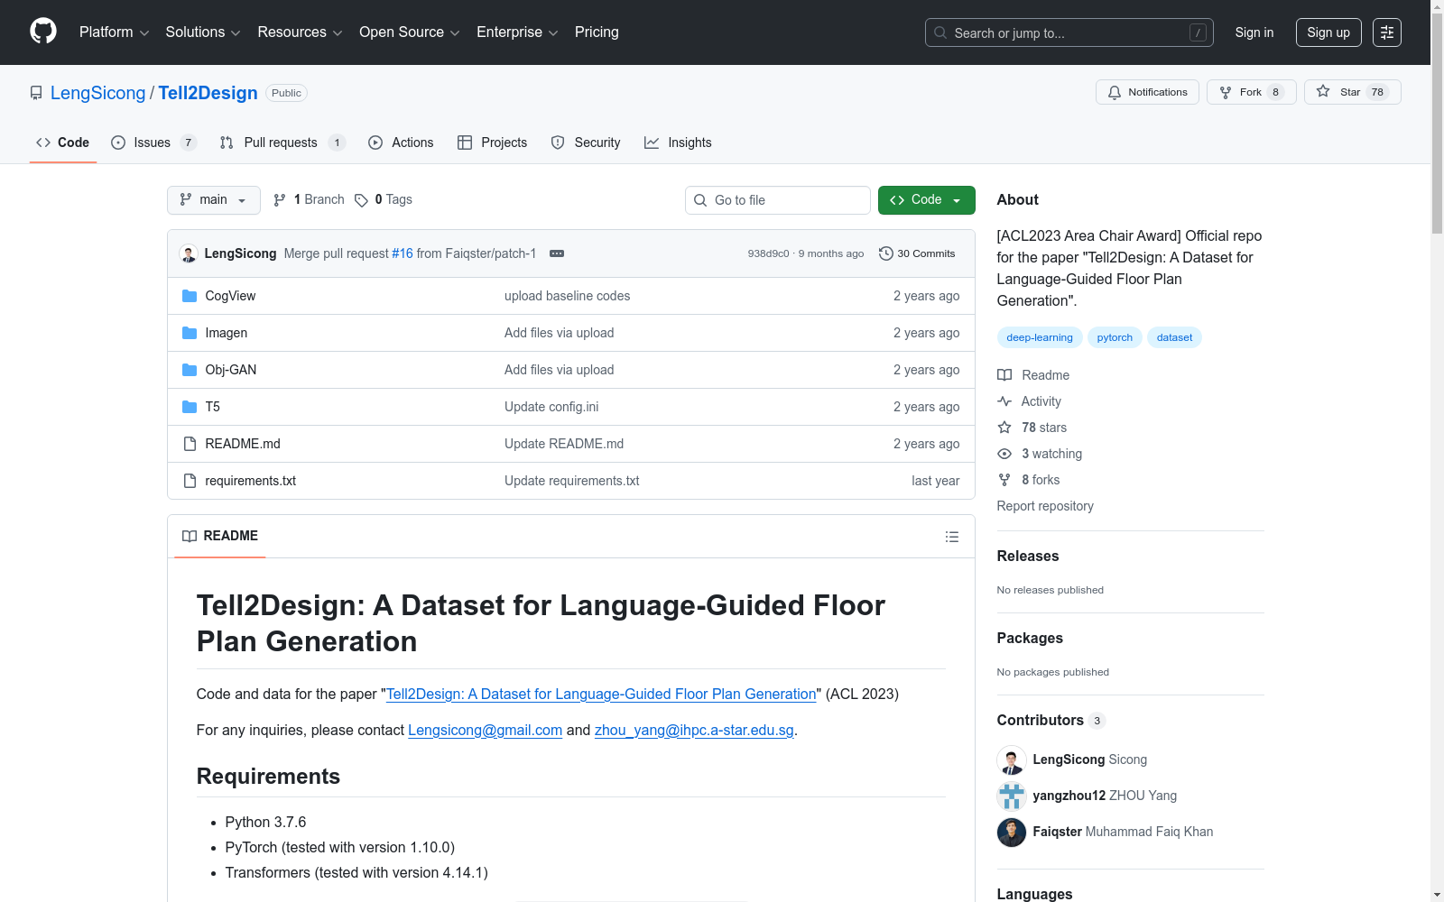Click the README.md file icon
The image size is (1444, 902).
click(190, 444)
